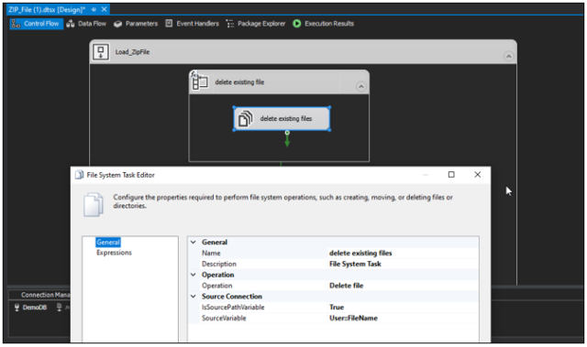The height and width of the screenshot is (347, 587).
Task: Click the Operation value Delete file
Action: point(347,286)
